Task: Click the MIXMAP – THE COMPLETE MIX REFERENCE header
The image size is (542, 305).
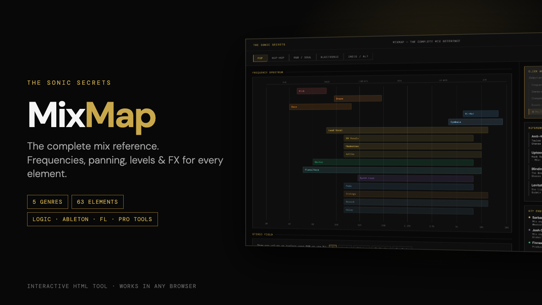Action: [x=426, y=42]
